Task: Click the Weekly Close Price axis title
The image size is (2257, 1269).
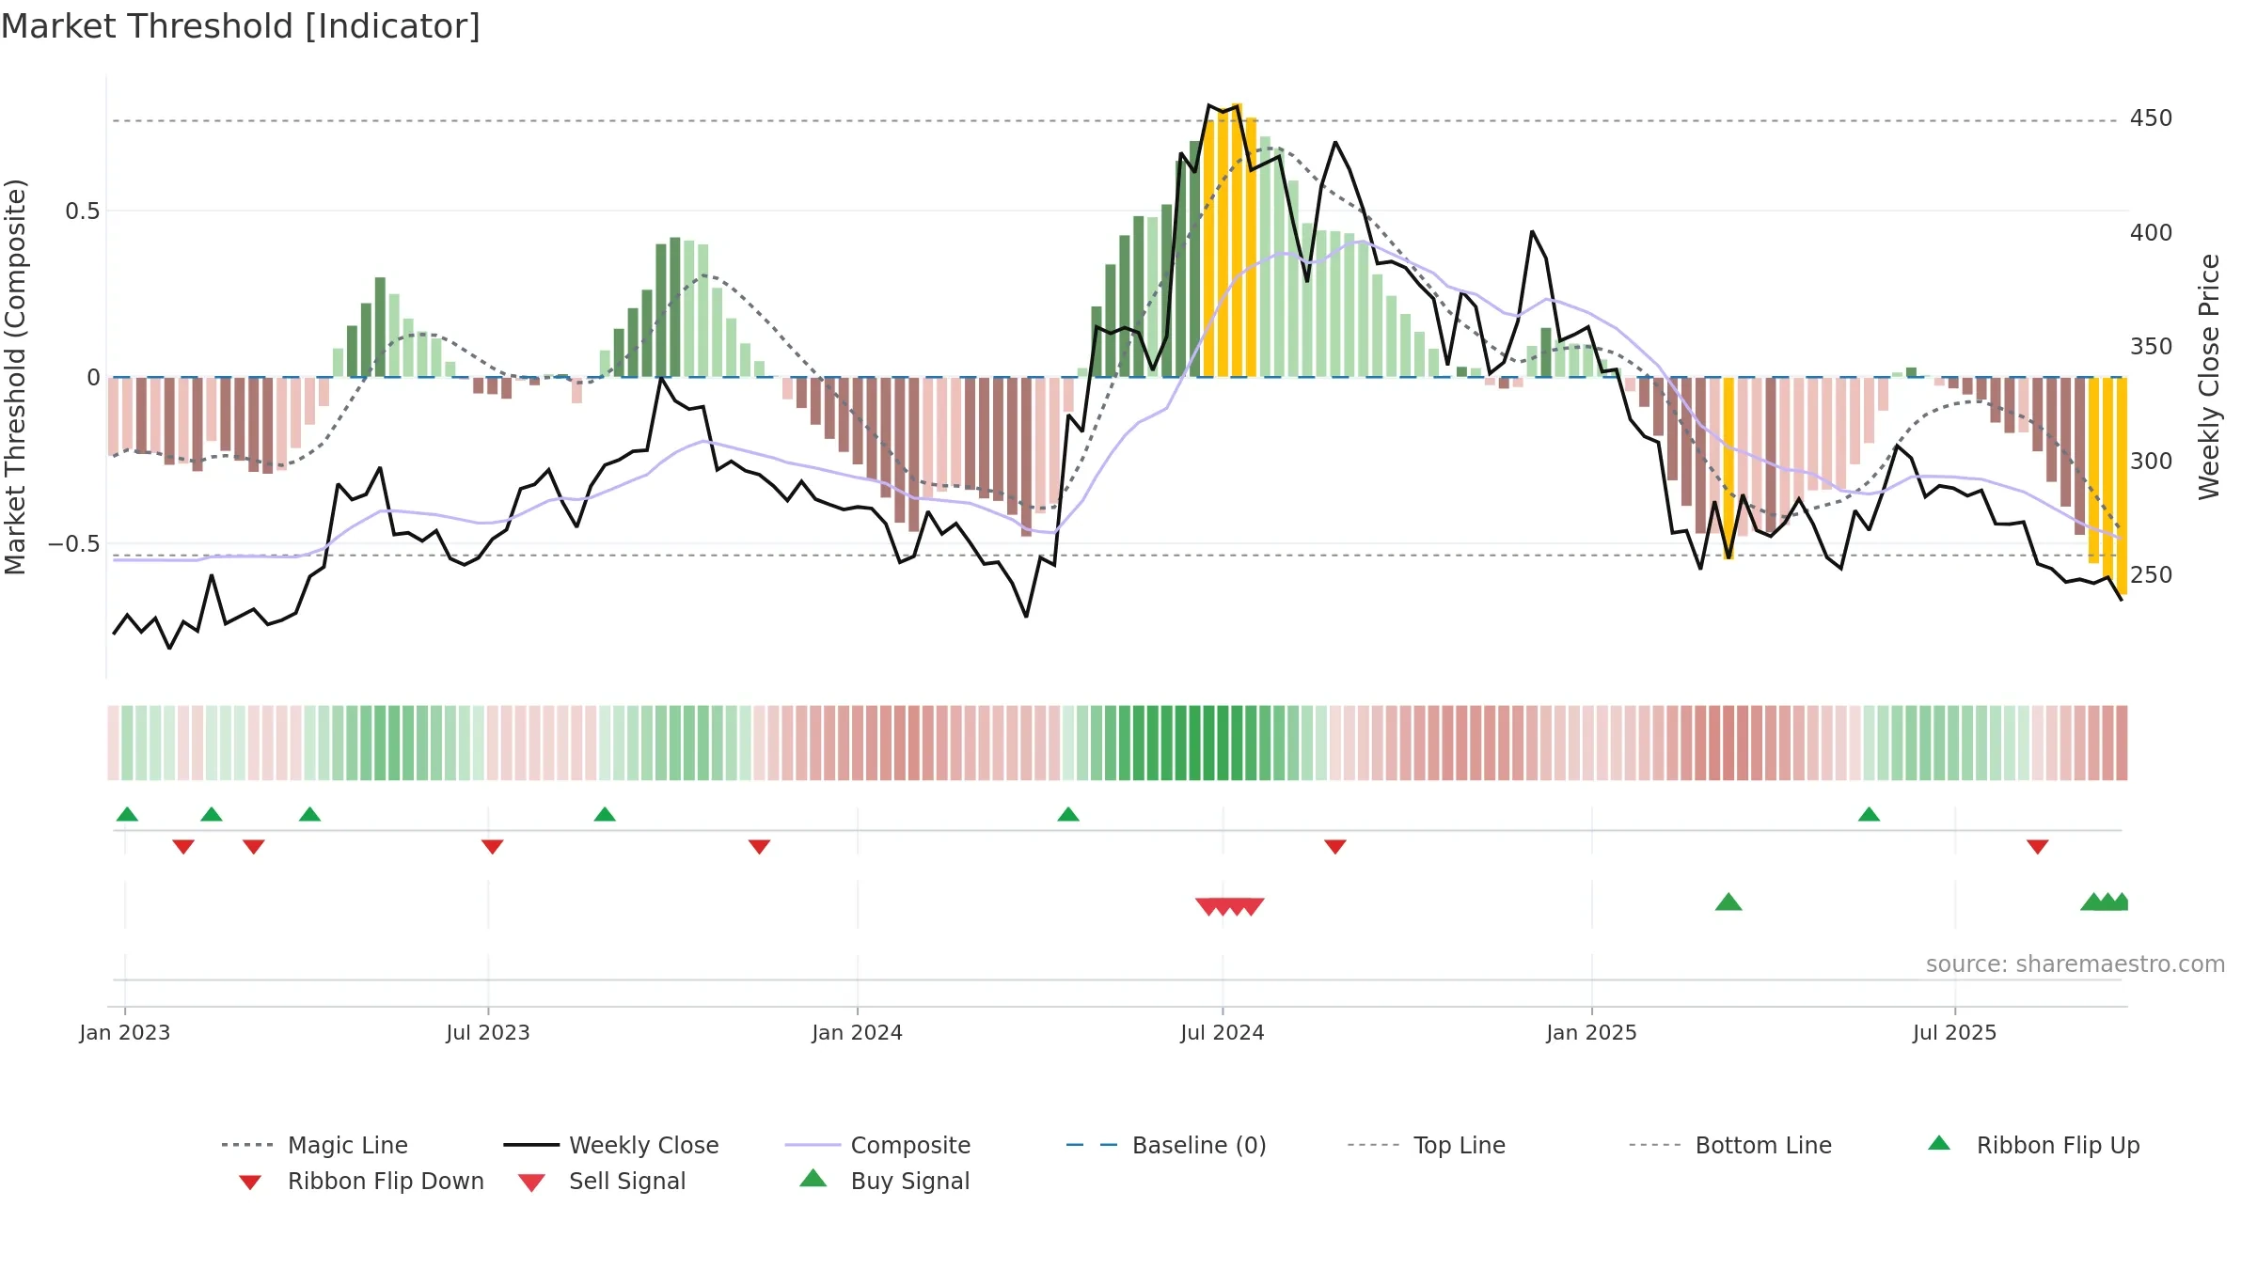Action: pyautogui.click(x=2209, y=377)
